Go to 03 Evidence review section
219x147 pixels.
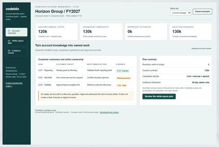(16, 52)
